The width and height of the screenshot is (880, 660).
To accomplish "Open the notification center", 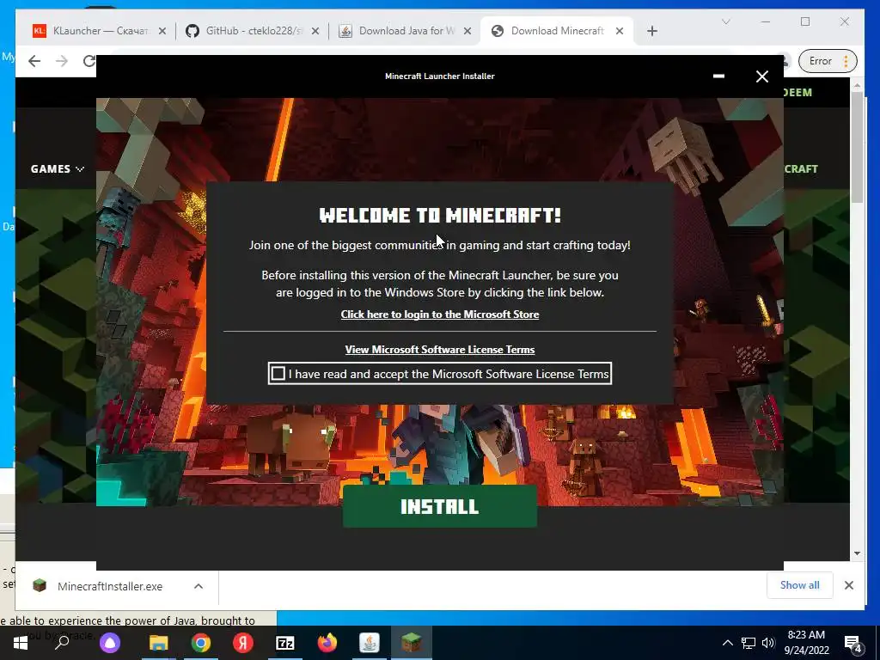I will pyautogui.click(x=853, y=644).
